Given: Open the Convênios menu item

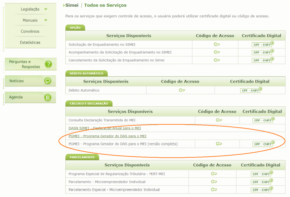Looking at the screenshot, I should tap(30, 31).
